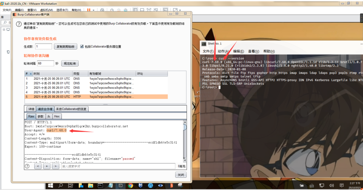Click the taskbar search magnifier icon
This screenshot has height=190, width=363.
tap(61, 185)
